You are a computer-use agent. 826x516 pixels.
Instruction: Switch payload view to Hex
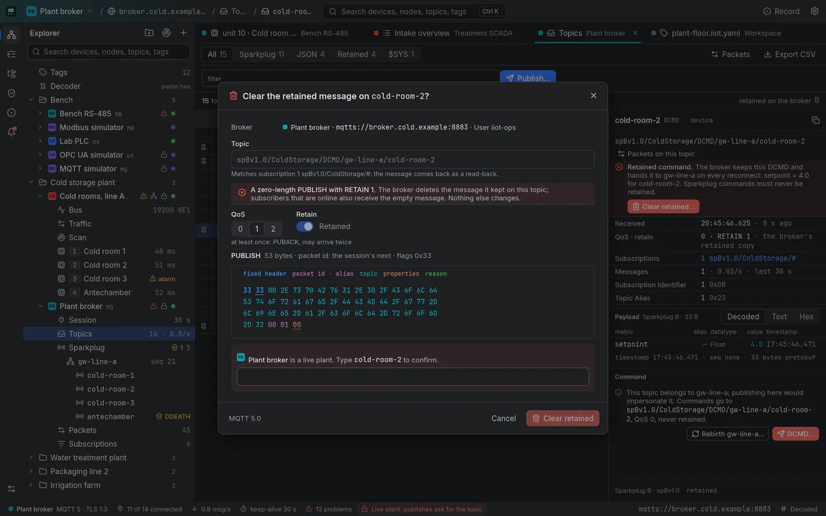[x=807, y=317]
